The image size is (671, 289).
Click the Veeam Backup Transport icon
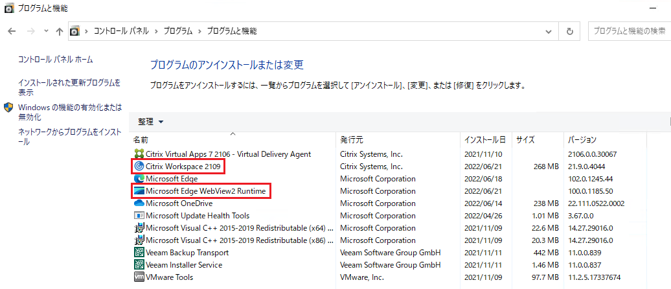click(x=139, y=253)
